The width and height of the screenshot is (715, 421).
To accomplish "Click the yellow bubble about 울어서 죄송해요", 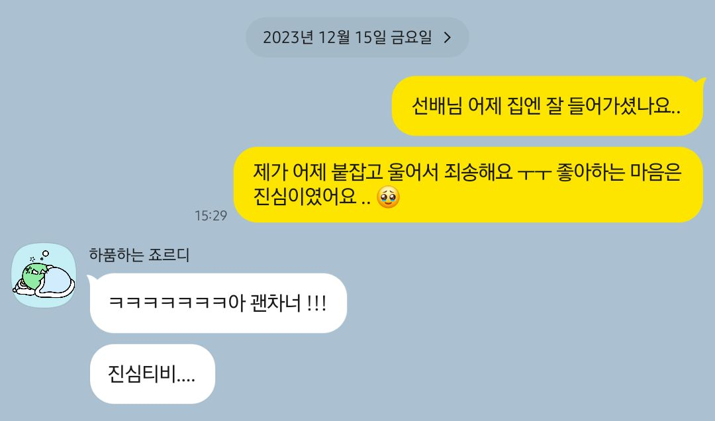I will click(x=468, y=185).
